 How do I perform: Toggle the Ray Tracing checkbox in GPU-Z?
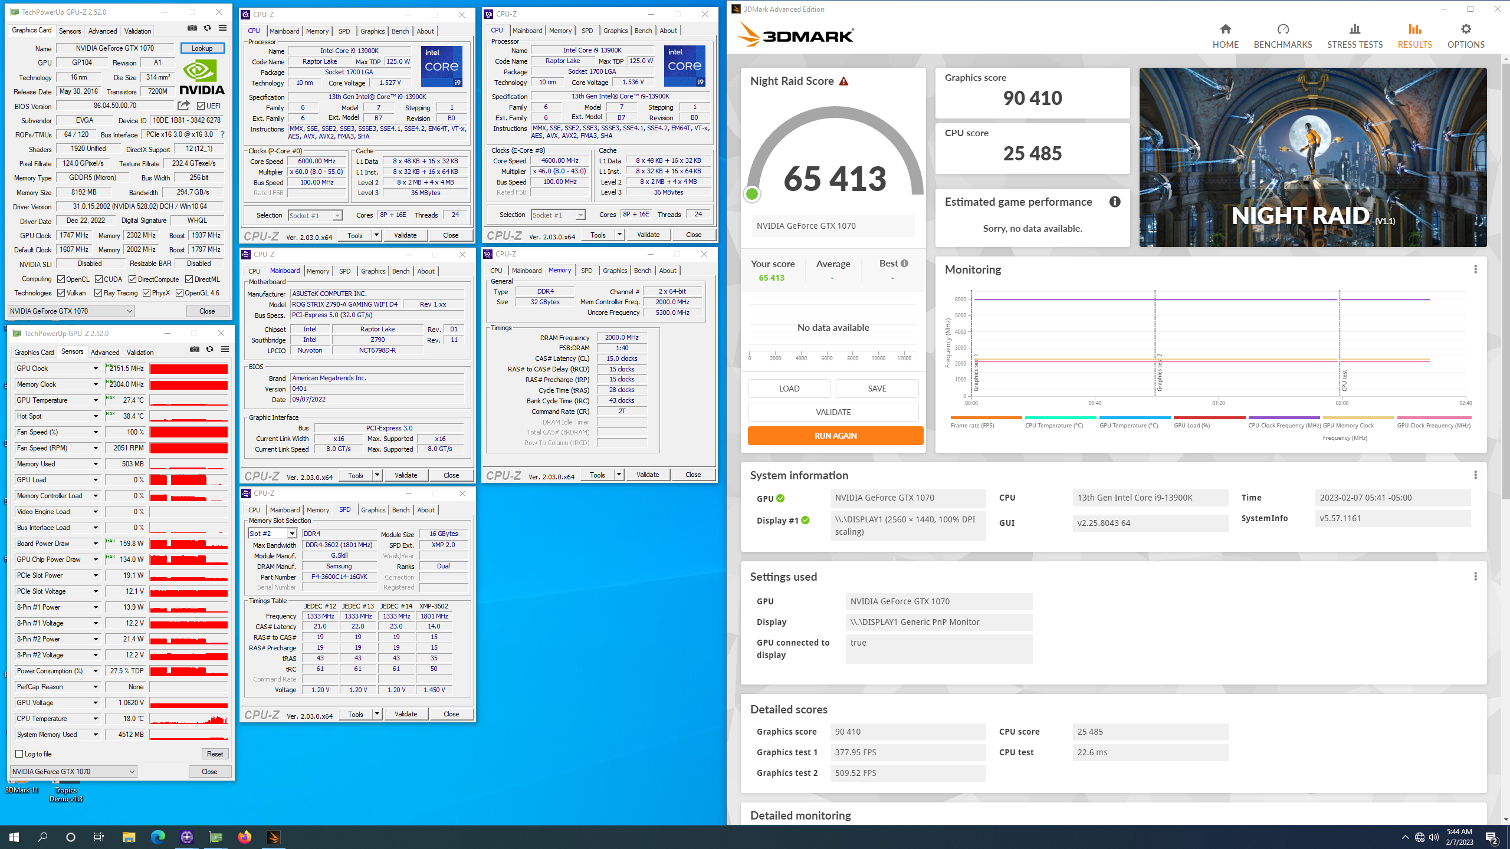pos(98,293)
